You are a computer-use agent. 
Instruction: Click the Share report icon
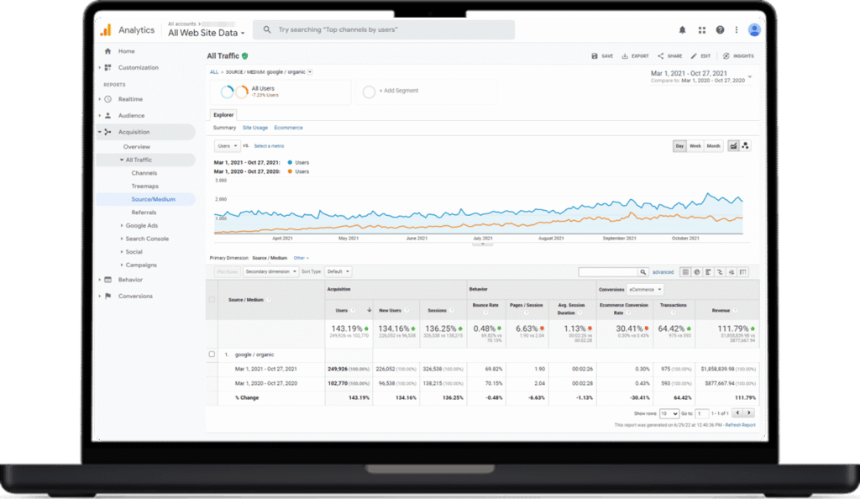pyautogui.click(x=661, y=56)
